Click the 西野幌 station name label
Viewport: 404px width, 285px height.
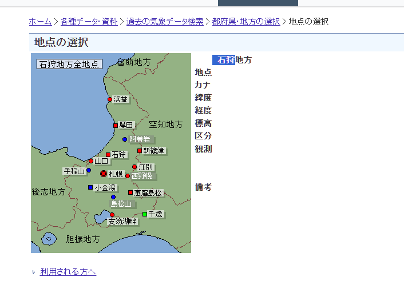[x=142, y=176]
